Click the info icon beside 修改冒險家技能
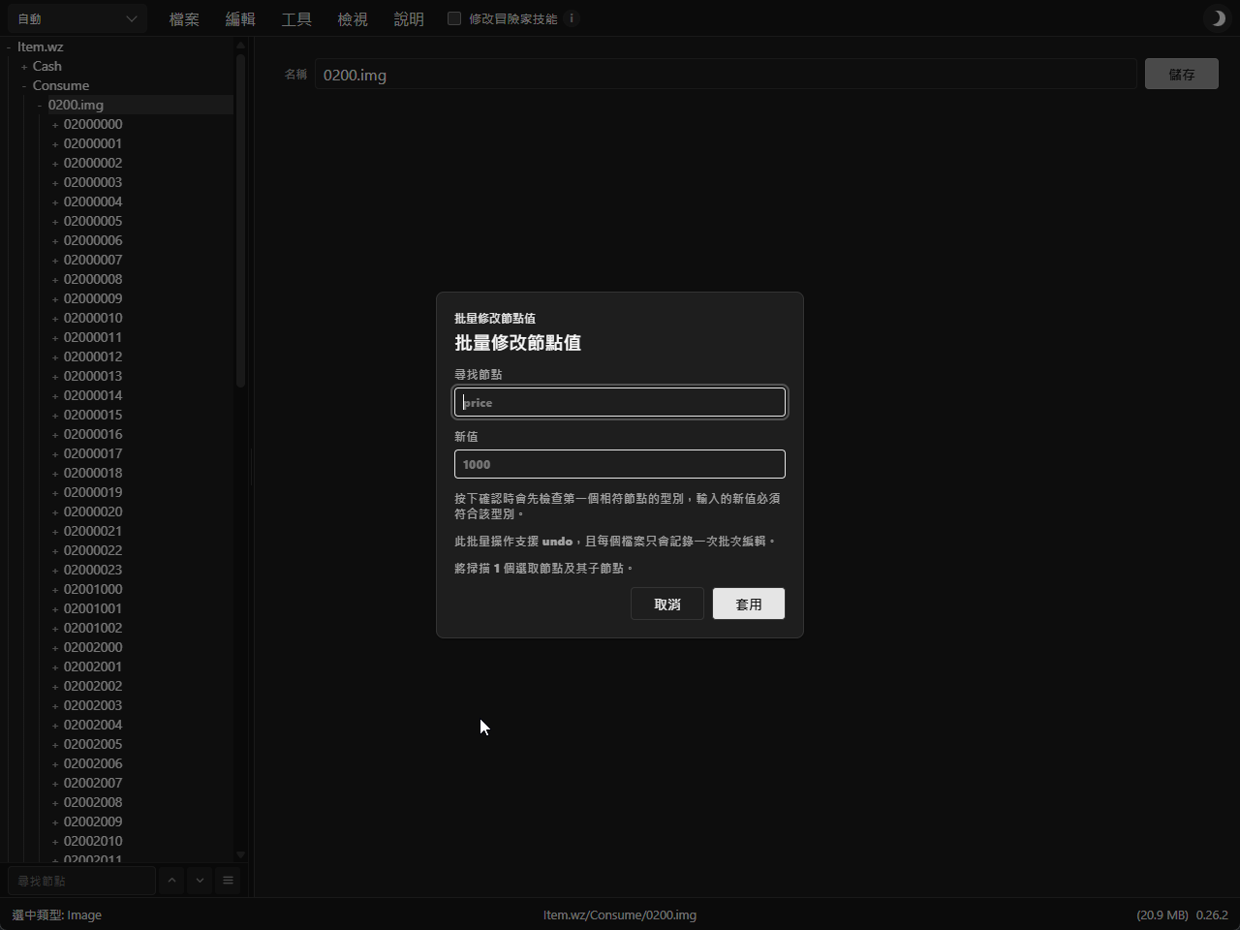Screen dimensions: 1240x930 tap(572, 18)
